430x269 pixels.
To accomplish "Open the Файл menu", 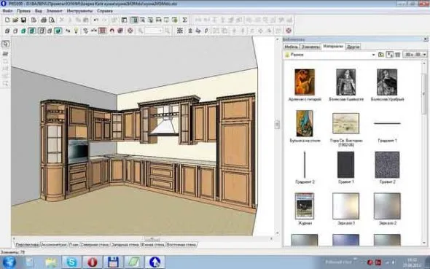I will tap(7, 11).
